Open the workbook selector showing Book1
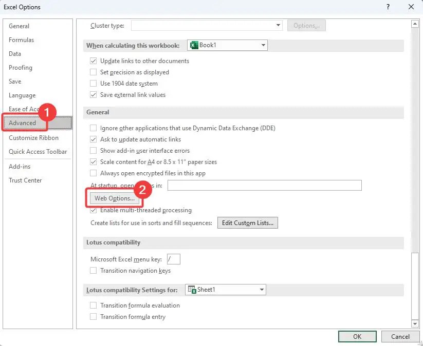 [227, 45]
